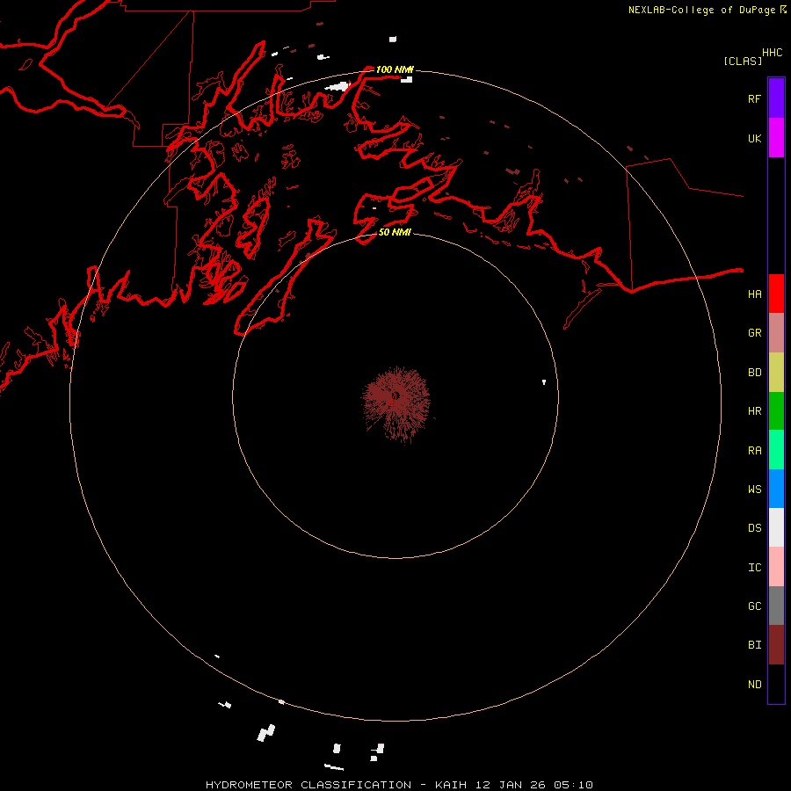Click the IC legend label

pos(754,567)
